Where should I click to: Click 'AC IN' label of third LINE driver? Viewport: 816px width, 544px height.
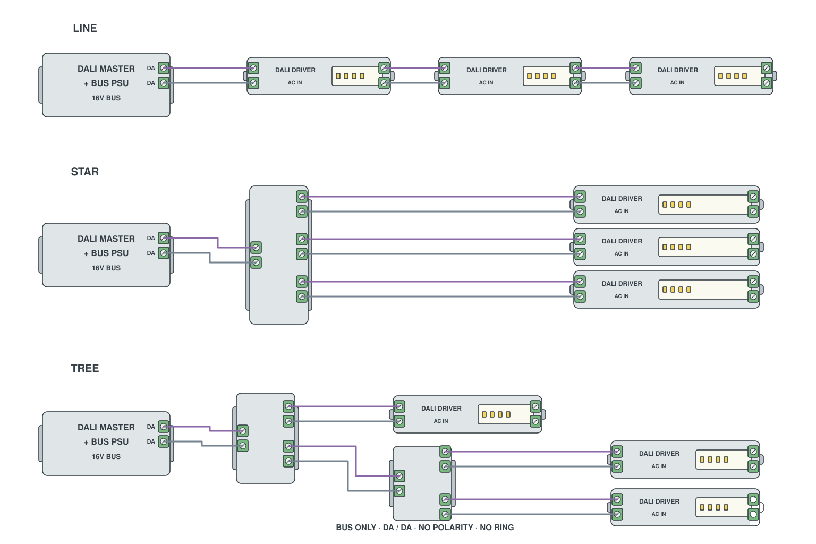tap(677, 82)
